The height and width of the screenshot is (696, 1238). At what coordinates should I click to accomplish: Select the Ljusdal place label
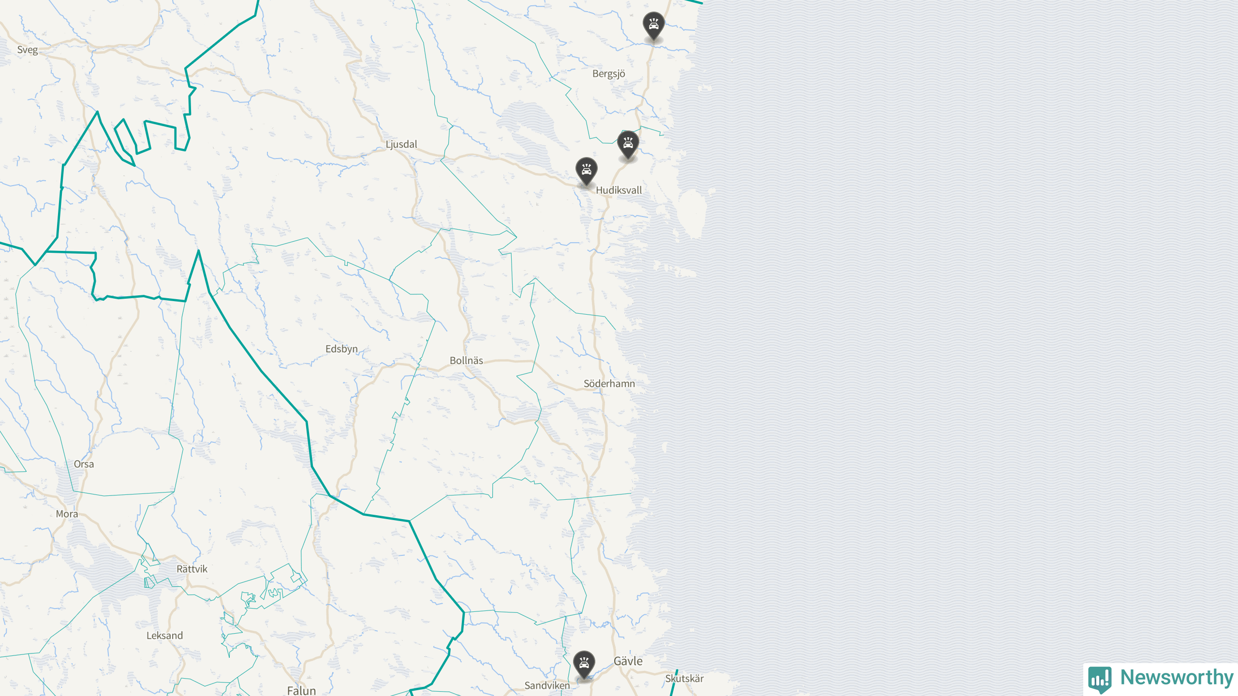401,145
